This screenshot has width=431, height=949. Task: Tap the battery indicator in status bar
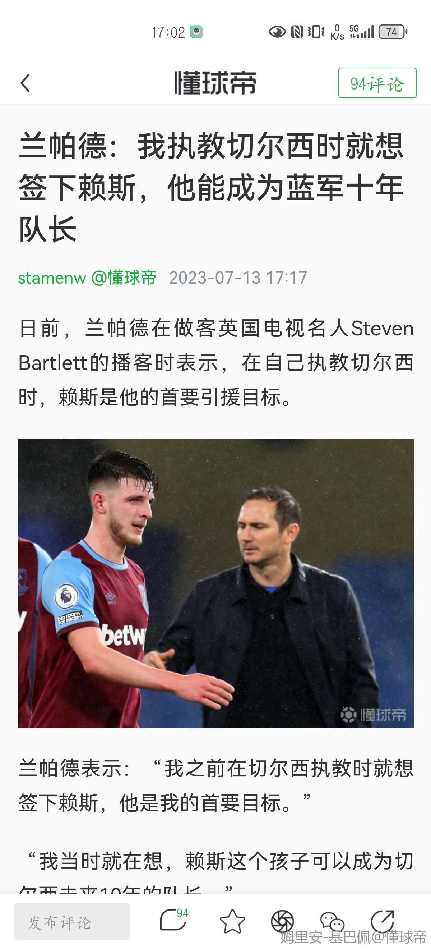(393, 32)
